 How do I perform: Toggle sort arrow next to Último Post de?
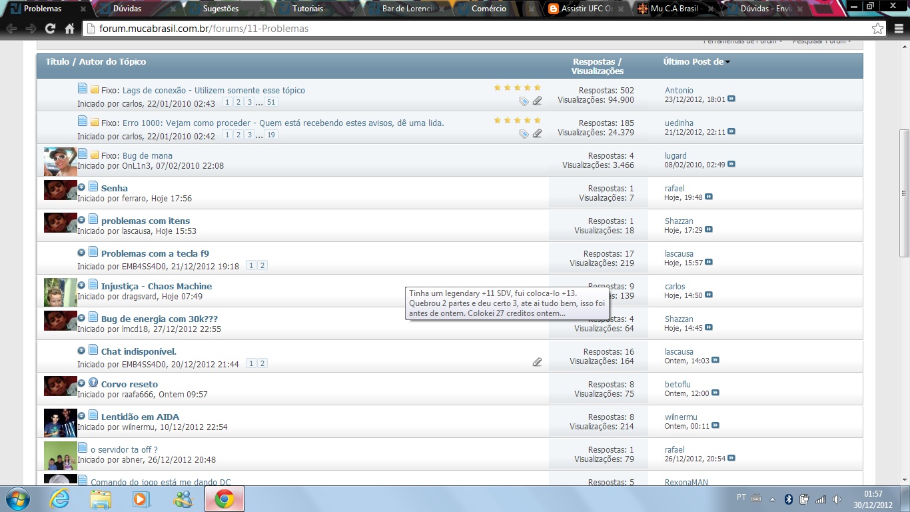point(727,62)
